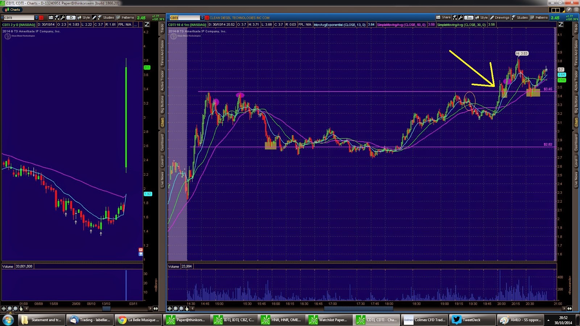This screenshot has height=326, width=580.
Task: Click left chart expansion arrows icon
Action: [x=156, y=309]
